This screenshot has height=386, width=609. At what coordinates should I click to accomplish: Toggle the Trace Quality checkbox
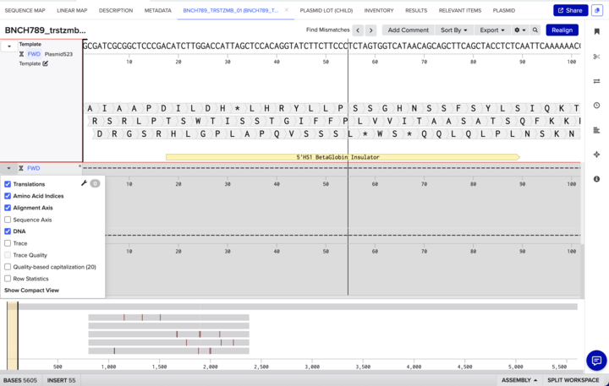(8, 255)
